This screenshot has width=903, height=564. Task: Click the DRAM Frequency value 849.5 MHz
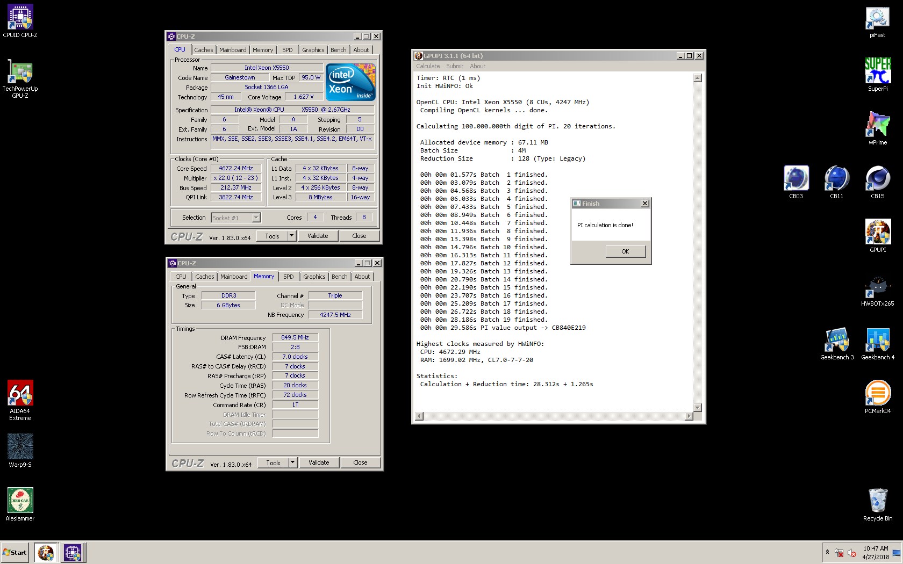(295, 337)
